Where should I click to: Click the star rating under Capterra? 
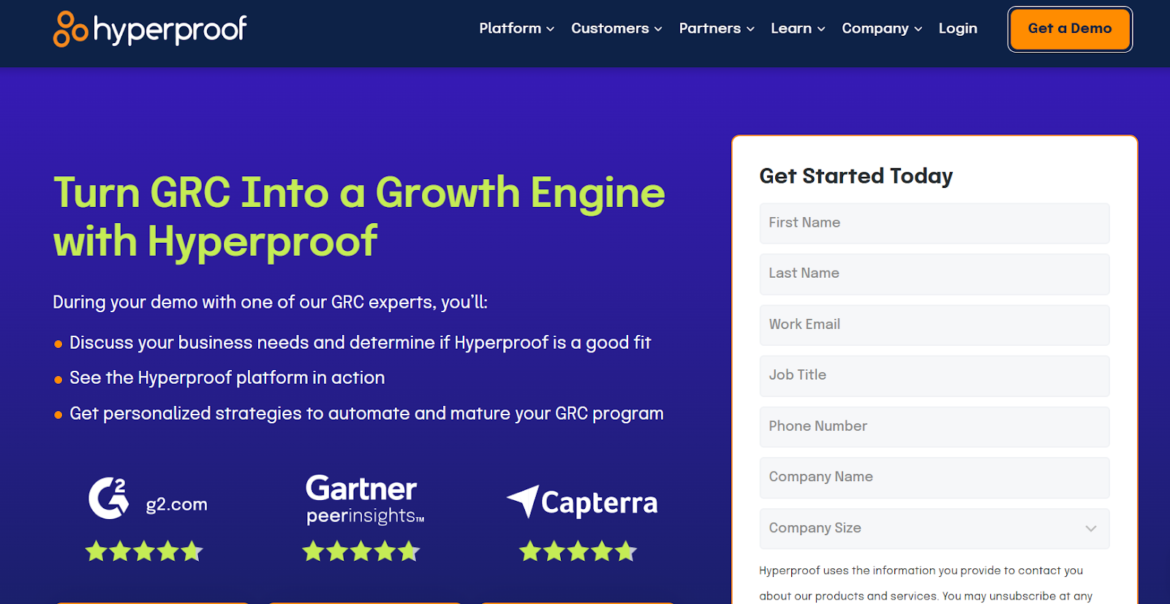[x=578, y=551]
